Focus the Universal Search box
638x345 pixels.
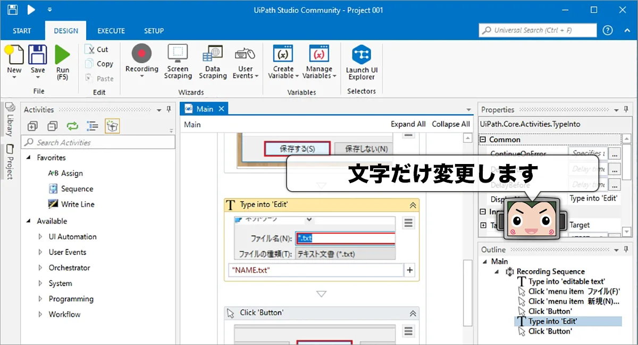pyautogui.click(x=538, y=30)
